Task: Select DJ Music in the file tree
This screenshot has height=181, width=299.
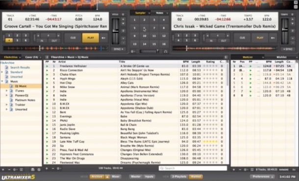Action: 21,86
